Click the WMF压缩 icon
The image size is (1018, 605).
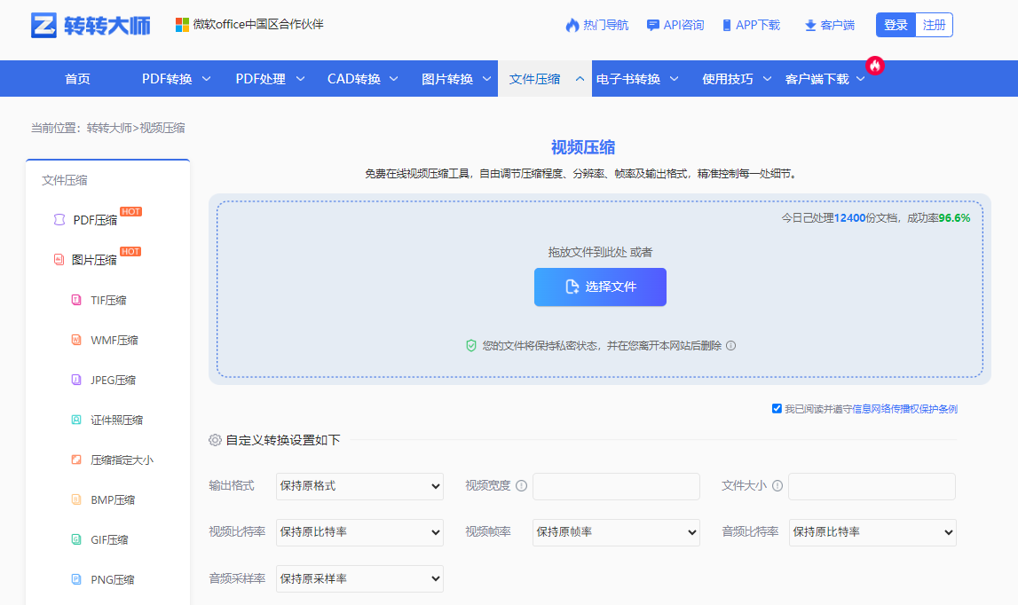click(x=76, y=340)
